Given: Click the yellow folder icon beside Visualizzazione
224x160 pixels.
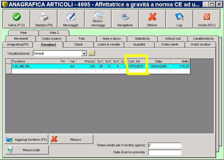Looking at the screenshot, I should (92, 53).
